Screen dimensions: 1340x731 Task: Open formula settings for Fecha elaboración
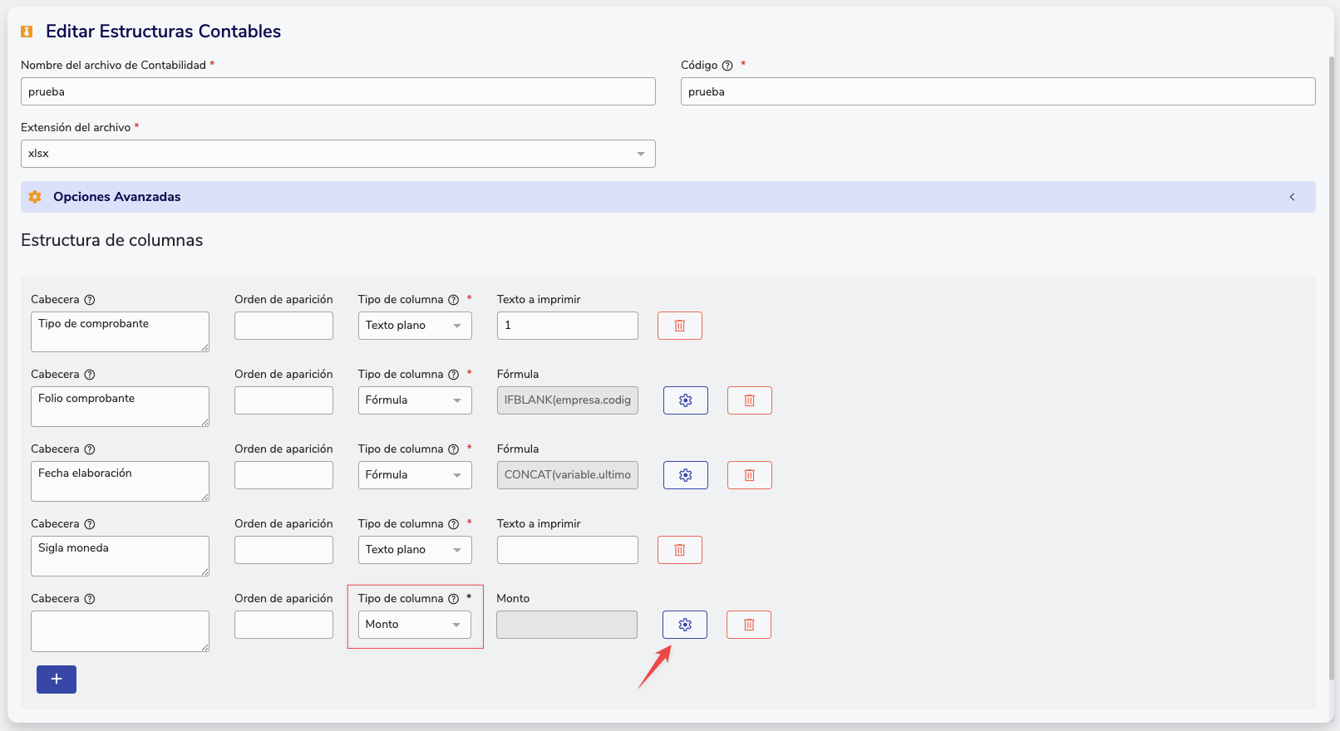point(685,475)
